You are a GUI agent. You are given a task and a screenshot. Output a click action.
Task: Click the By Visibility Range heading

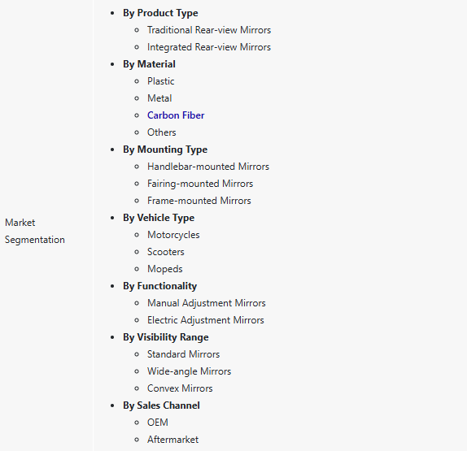coord(166,337)
